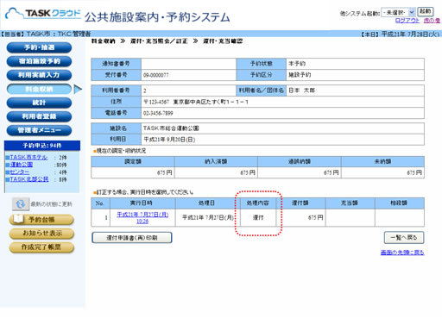Open the 未選択 other-system dropdown
Screen dimensions: 442x331
(398, 12)
